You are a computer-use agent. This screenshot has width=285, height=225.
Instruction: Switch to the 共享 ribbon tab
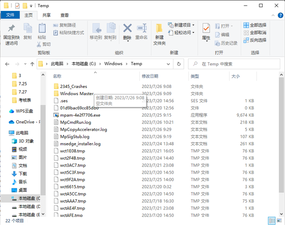pos(47,15)
